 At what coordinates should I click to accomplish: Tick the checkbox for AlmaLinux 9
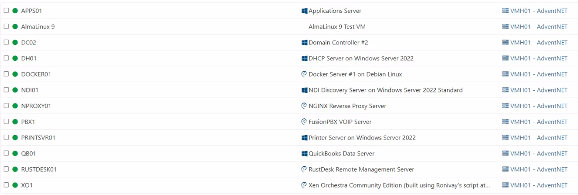point(6,26)
